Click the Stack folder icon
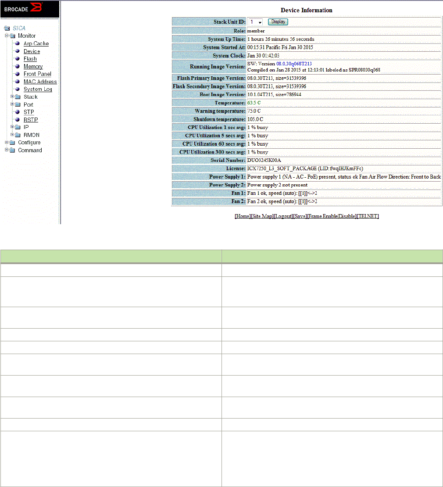 point(18,97)
